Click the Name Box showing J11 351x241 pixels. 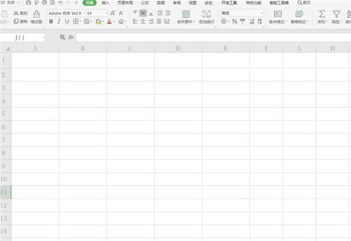coord(22,37)
